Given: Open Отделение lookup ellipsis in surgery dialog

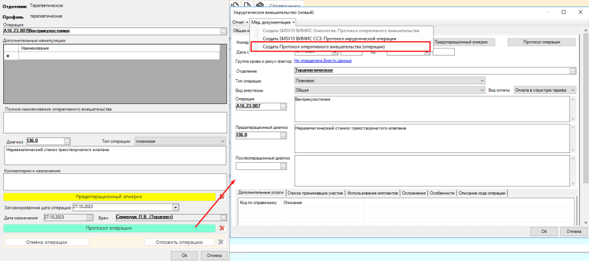Looking at the screenshot, I should 573,71.
